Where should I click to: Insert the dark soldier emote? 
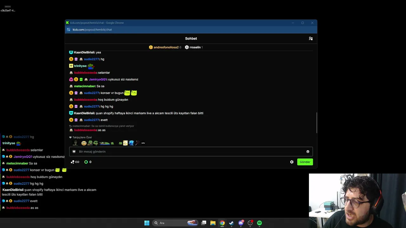click(x=75, y=143)
